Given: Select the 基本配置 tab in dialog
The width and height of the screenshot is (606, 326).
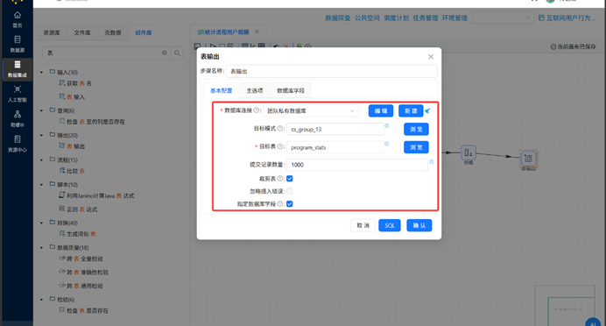Looking at the screenshot, I should (222, 90).
